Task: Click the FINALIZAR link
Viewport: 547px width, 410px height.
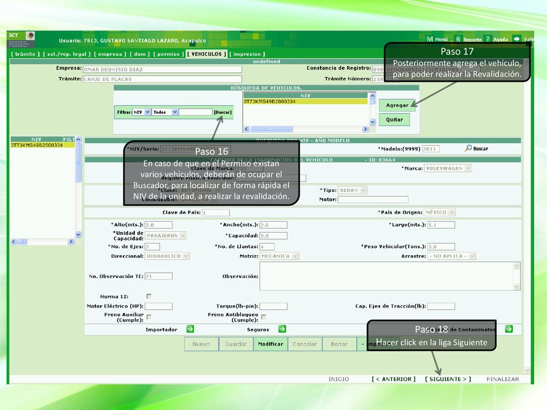Action: [x=503, y=379]
